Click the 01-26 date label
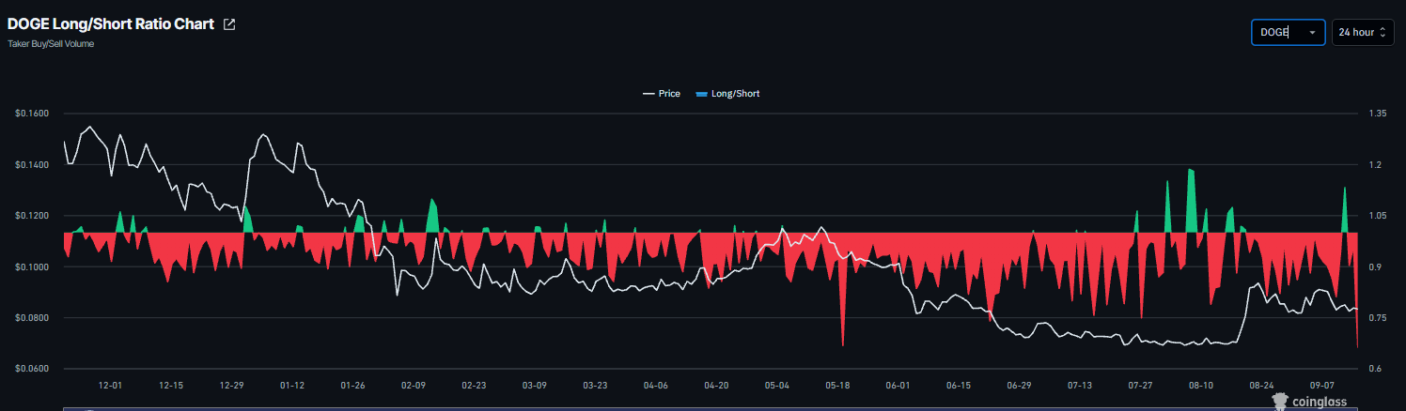Viewport: 1406px width, 411px height. (x=353, y=386)
